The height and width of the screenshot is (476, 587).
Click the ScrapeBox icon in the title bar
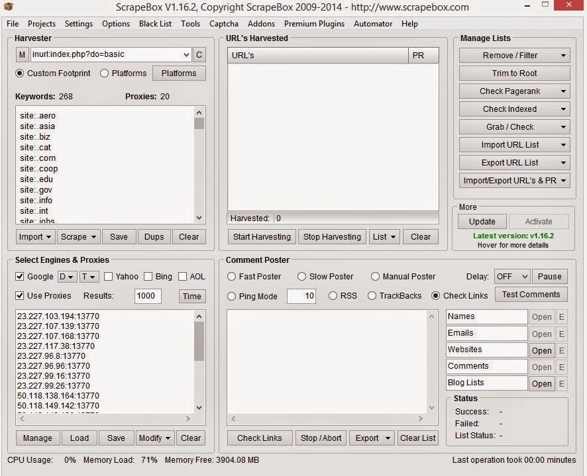[x=7, y=7]
